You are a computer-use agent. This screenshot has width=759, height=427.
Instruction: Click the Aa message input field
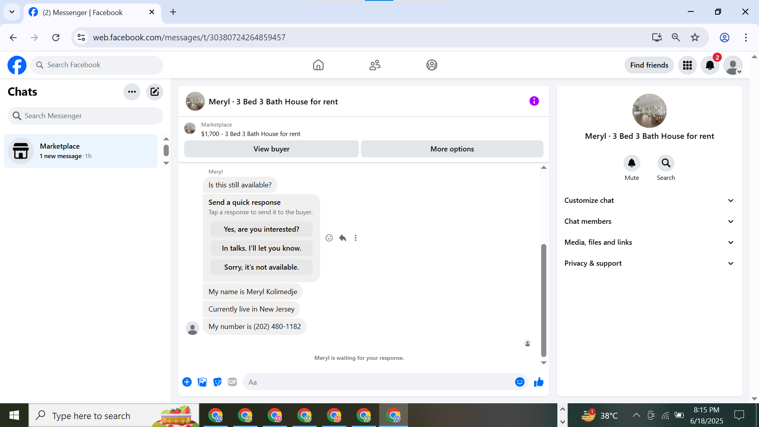[378, 382]
